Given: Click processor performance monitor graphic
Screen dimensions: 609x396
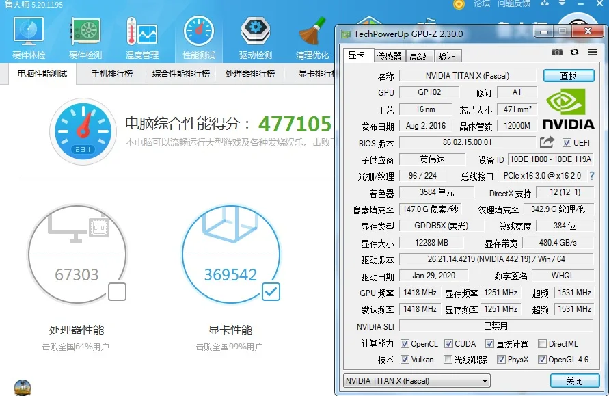Looking at the screenshot, I should (79, 229).
